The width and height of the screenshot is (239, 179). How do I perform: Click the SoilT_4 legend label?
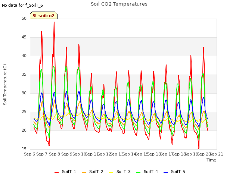pos(151,172)
